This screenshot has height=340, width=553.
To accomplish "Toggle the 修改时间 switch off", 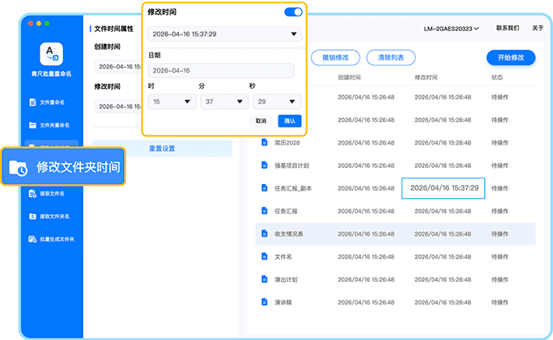I will [293, 12].
